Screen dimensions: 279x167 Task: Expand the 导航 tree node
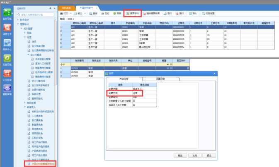coord(25,33)
